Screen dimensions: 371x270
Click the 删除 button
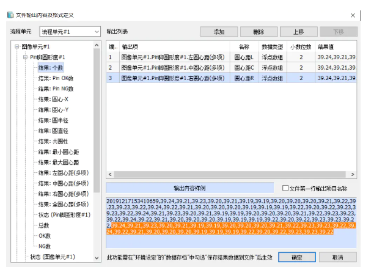click(x=259, y=31)
